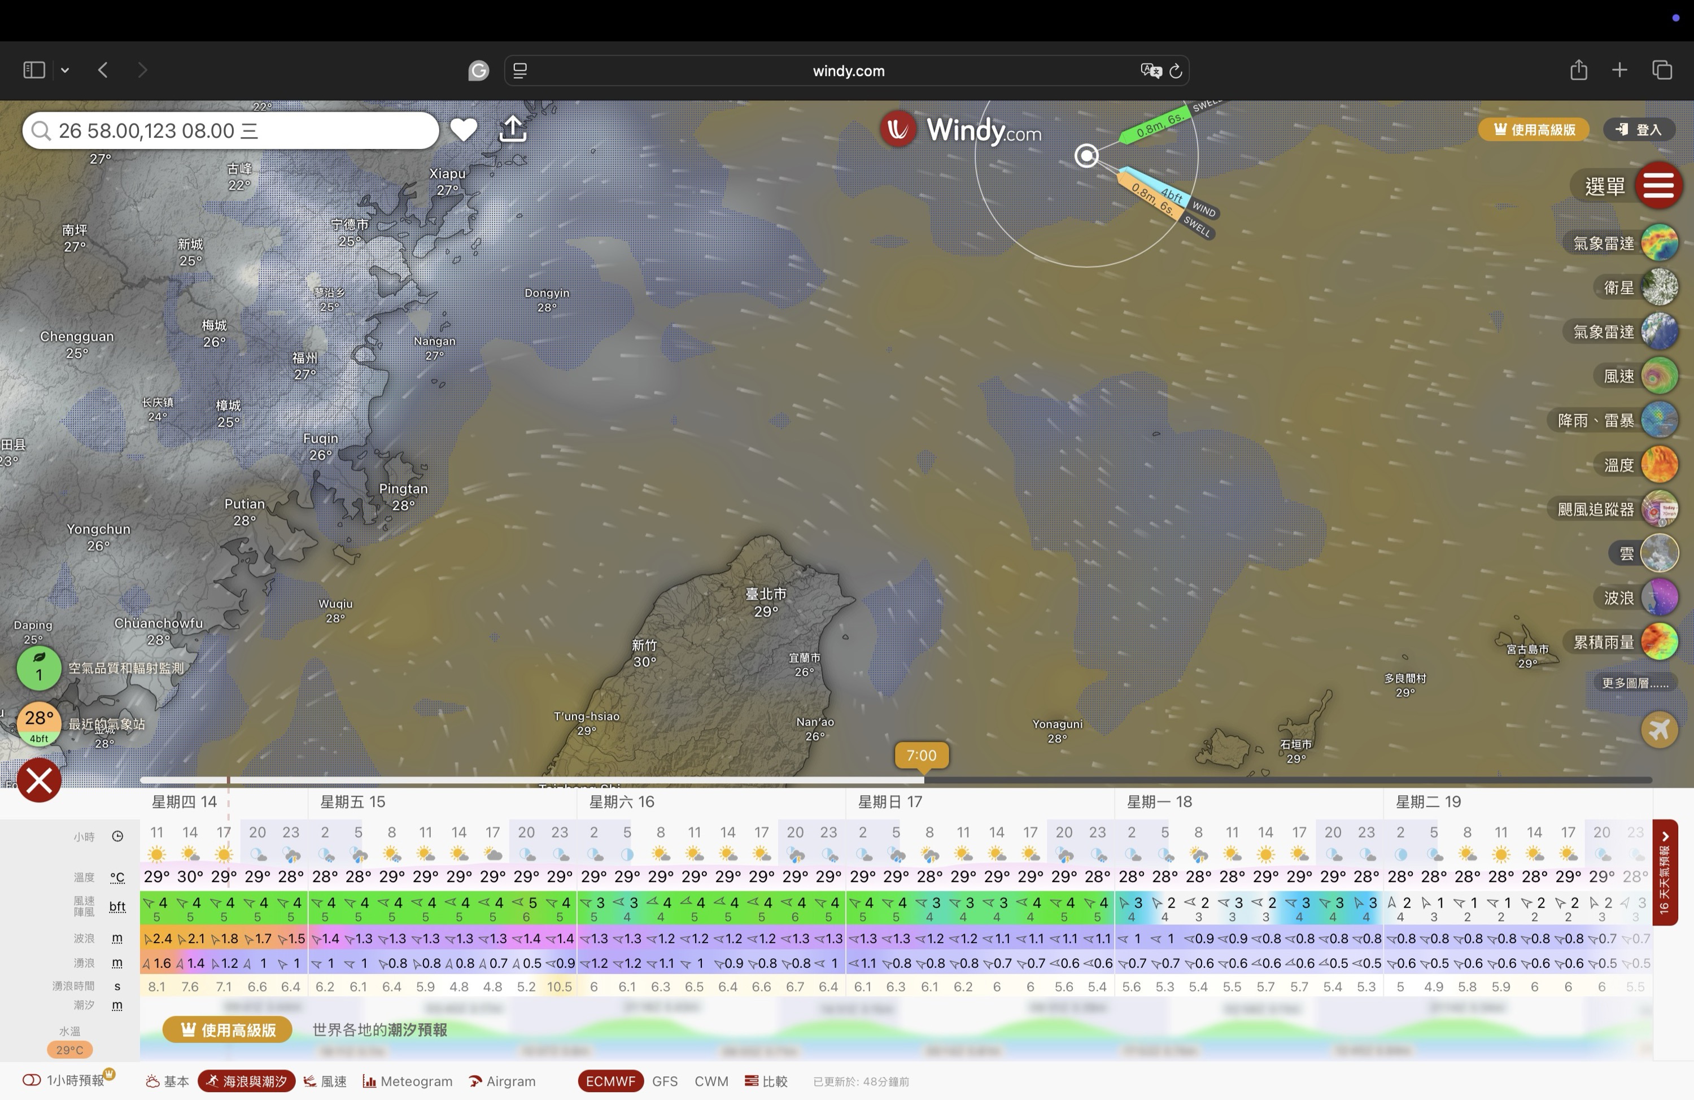Open the typhoon tracker layer icon
This screenshot has height=1100, width=1694.
coord(1659,509)
